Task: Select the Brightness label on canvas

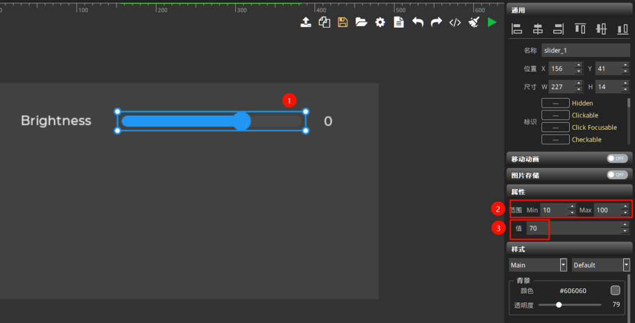Action: pyautogui.click(x=56, y=121)
